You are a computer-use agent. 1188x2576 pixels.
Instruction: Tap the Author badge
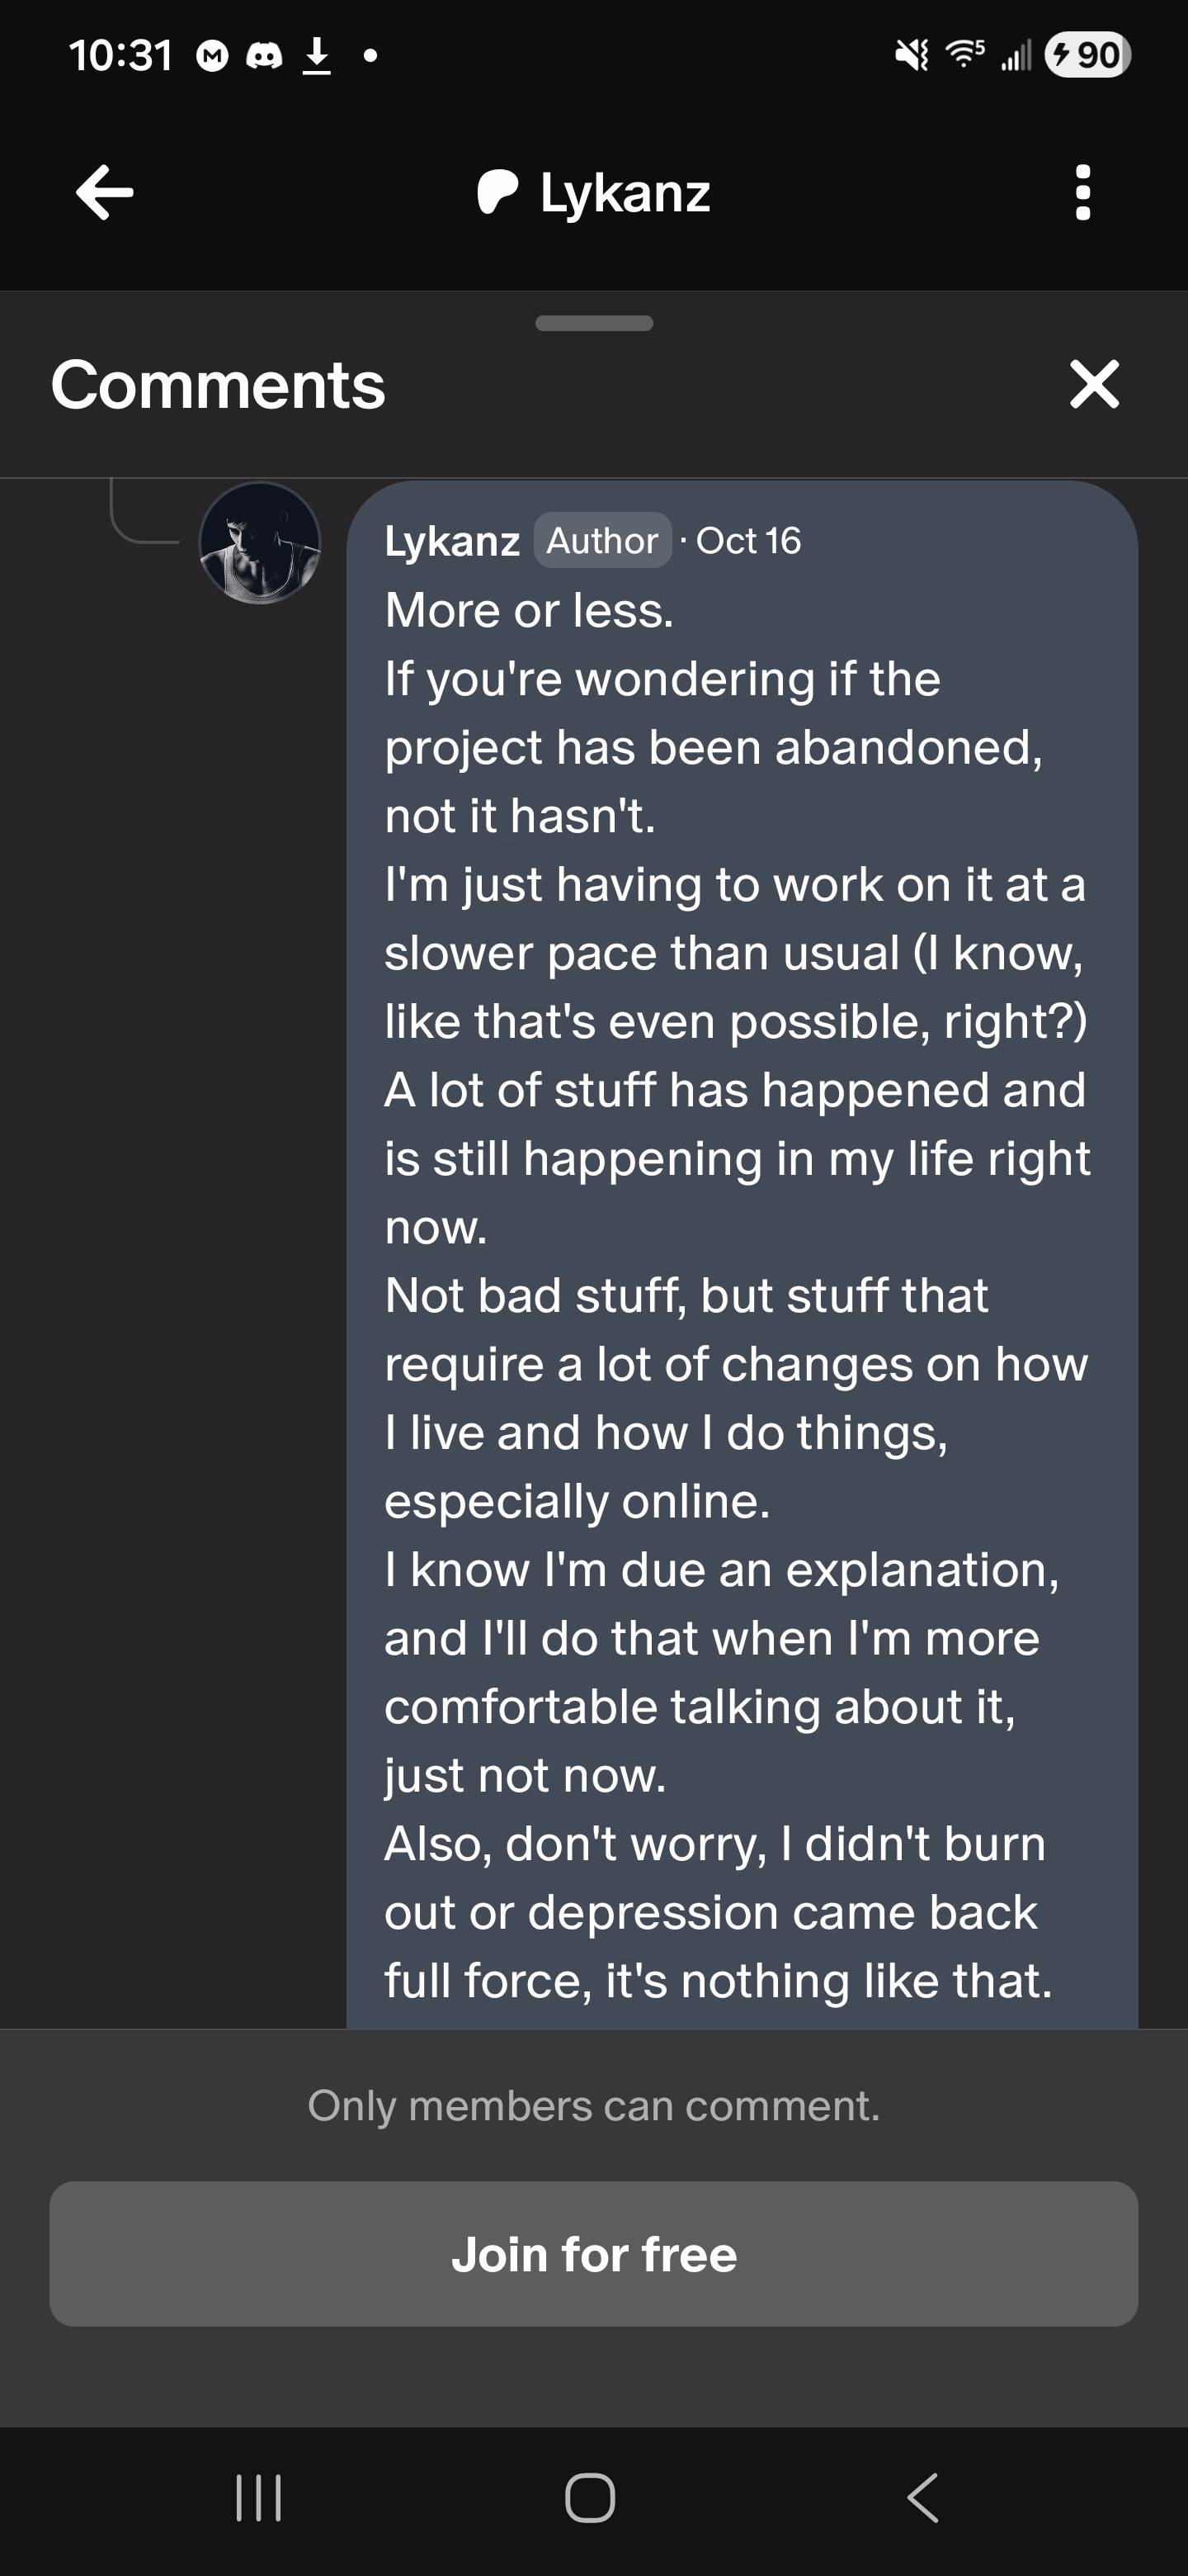[x=601, y=541]
